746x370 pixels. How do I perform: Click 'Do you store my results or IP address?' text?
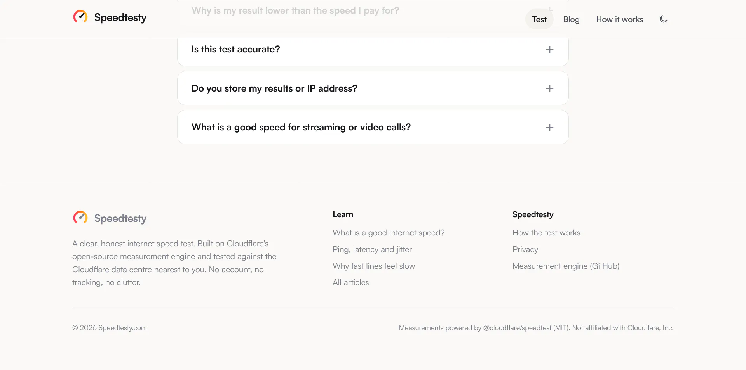tap(274, 88)
